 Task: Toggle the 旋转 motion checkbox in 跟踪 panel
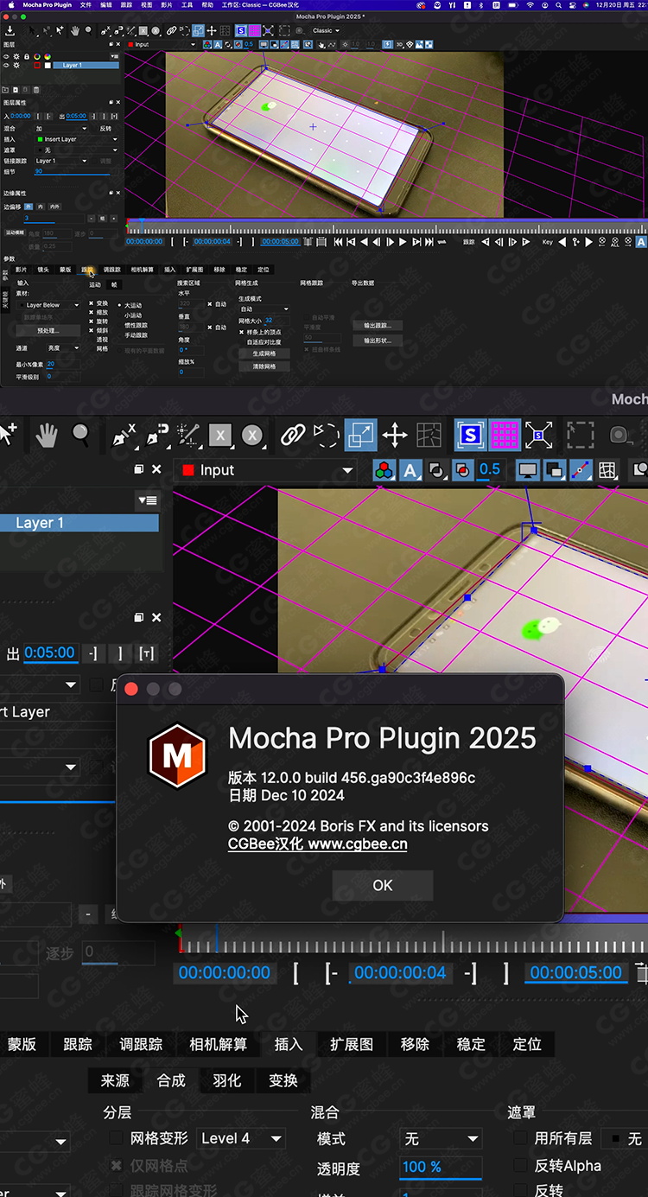click(x=91, y=322)
